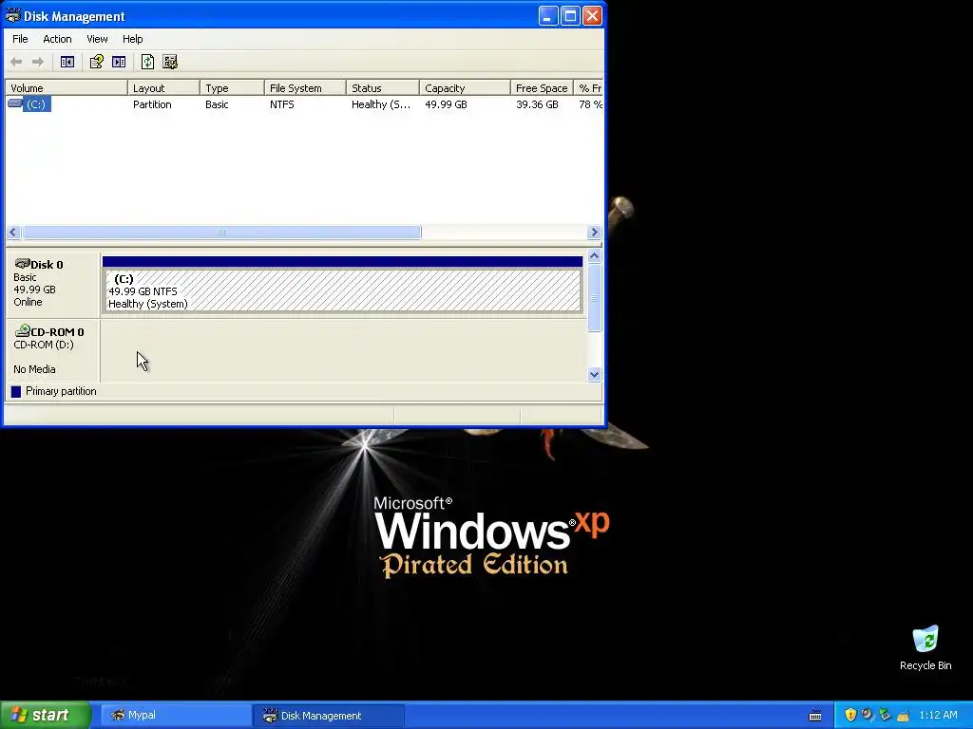Click the Healthy (S... status cell
The image size is (973, 729).
(x=380, y=104)
